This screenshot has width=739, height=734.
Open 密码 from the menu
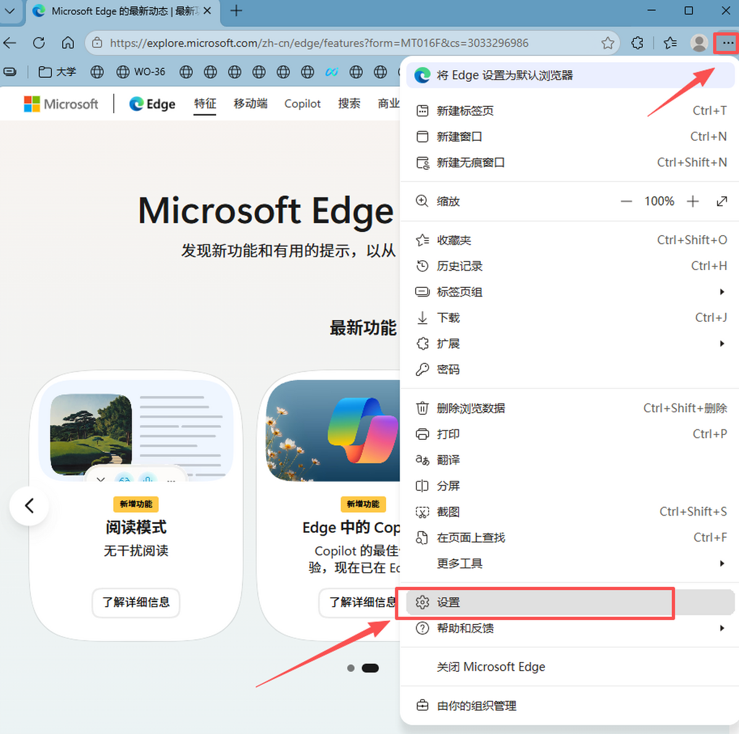[x=570, y=369]
